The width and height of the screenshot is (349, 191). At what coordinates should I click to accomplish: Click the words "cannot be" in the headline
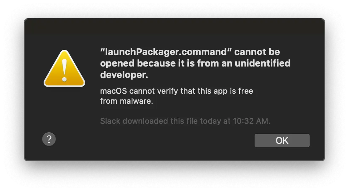tap(257, 52)
